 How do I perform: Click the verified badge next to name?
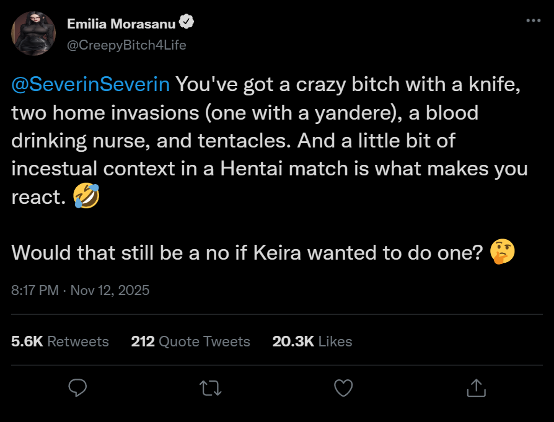[x=187, y=24]
